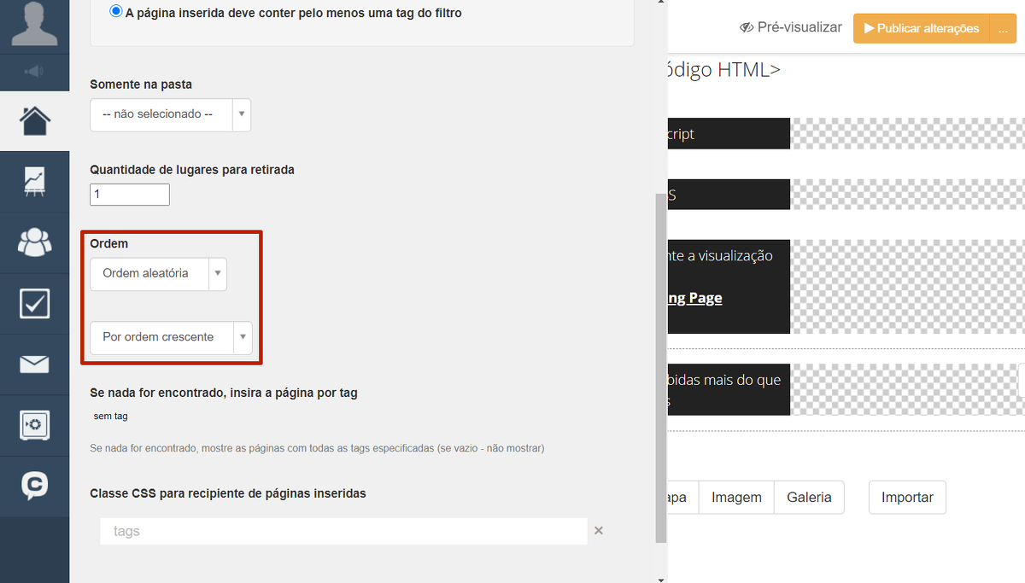Select radio 'pelo menos uma tag do filtro'
The image size is (1025, 583).
116,12
